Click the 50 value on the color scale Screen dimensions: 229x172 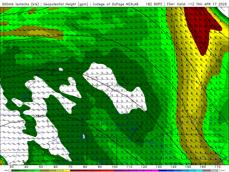click(41, 167)
